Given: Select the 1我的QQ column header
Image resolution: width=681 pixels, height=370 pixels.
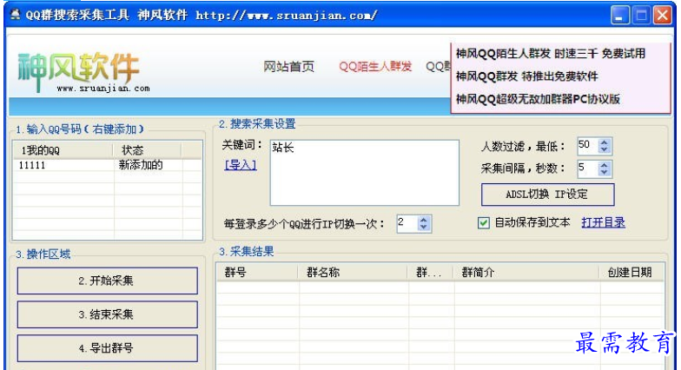Looking at the screenshot, I should [x=63, y=150].
